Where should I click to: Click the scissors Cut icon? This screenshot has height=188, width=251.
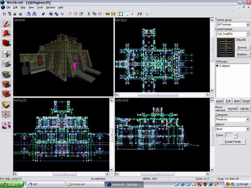89,14
